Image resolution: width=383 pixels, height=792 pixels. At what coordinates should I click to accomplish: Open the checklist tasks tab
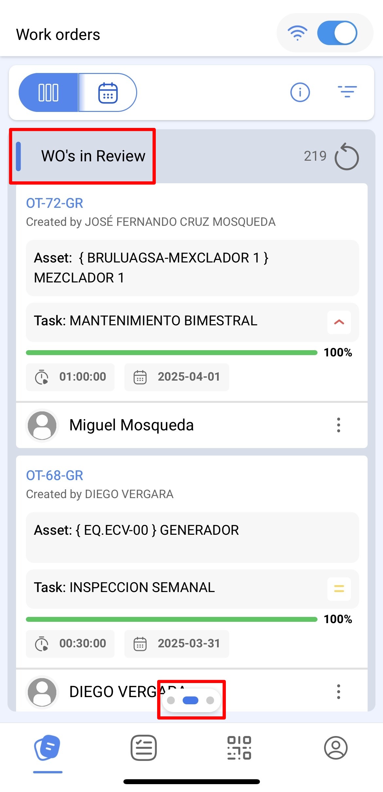(143, 748)
